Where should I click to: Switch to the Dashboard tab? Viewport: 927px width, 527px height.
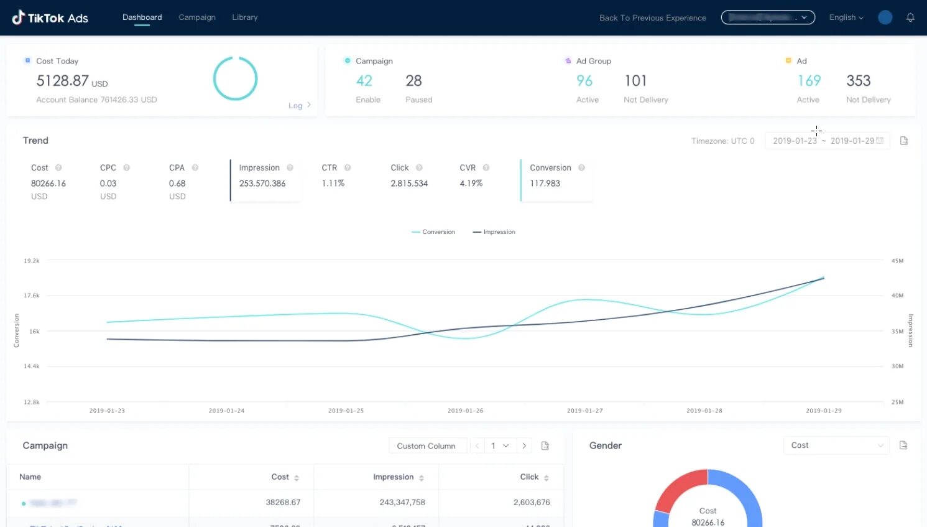pyautogui.click(x=142, y=17)
